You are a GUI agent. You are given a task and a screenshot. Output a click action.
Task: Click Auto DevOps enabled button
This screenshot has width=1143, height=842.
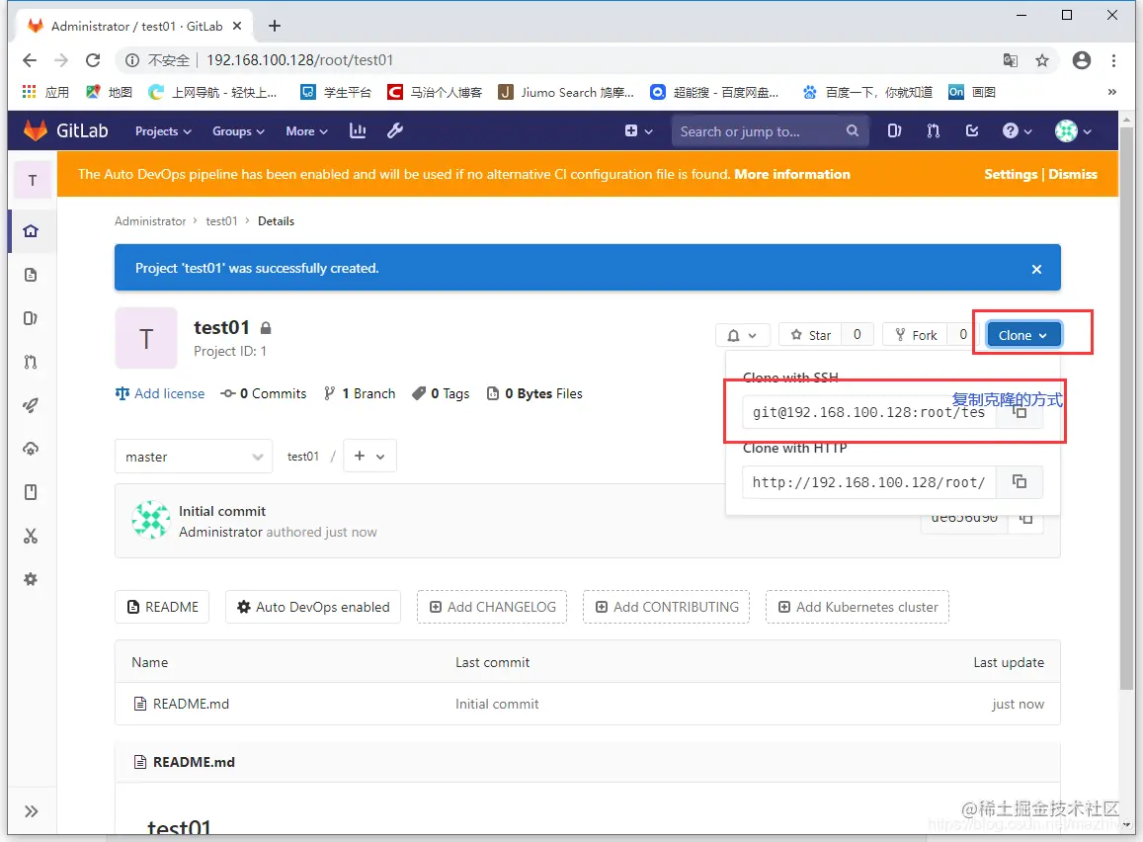pyautogui.click(x=313, y=607)
